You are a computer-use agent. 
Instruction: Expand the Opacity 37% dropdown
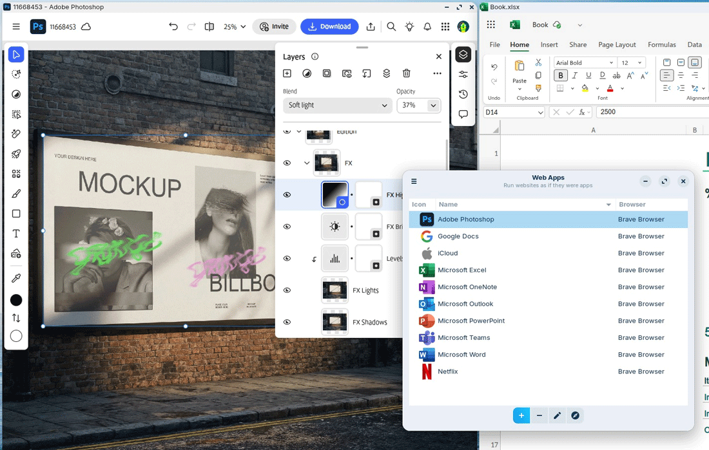[x=433, y=105]
